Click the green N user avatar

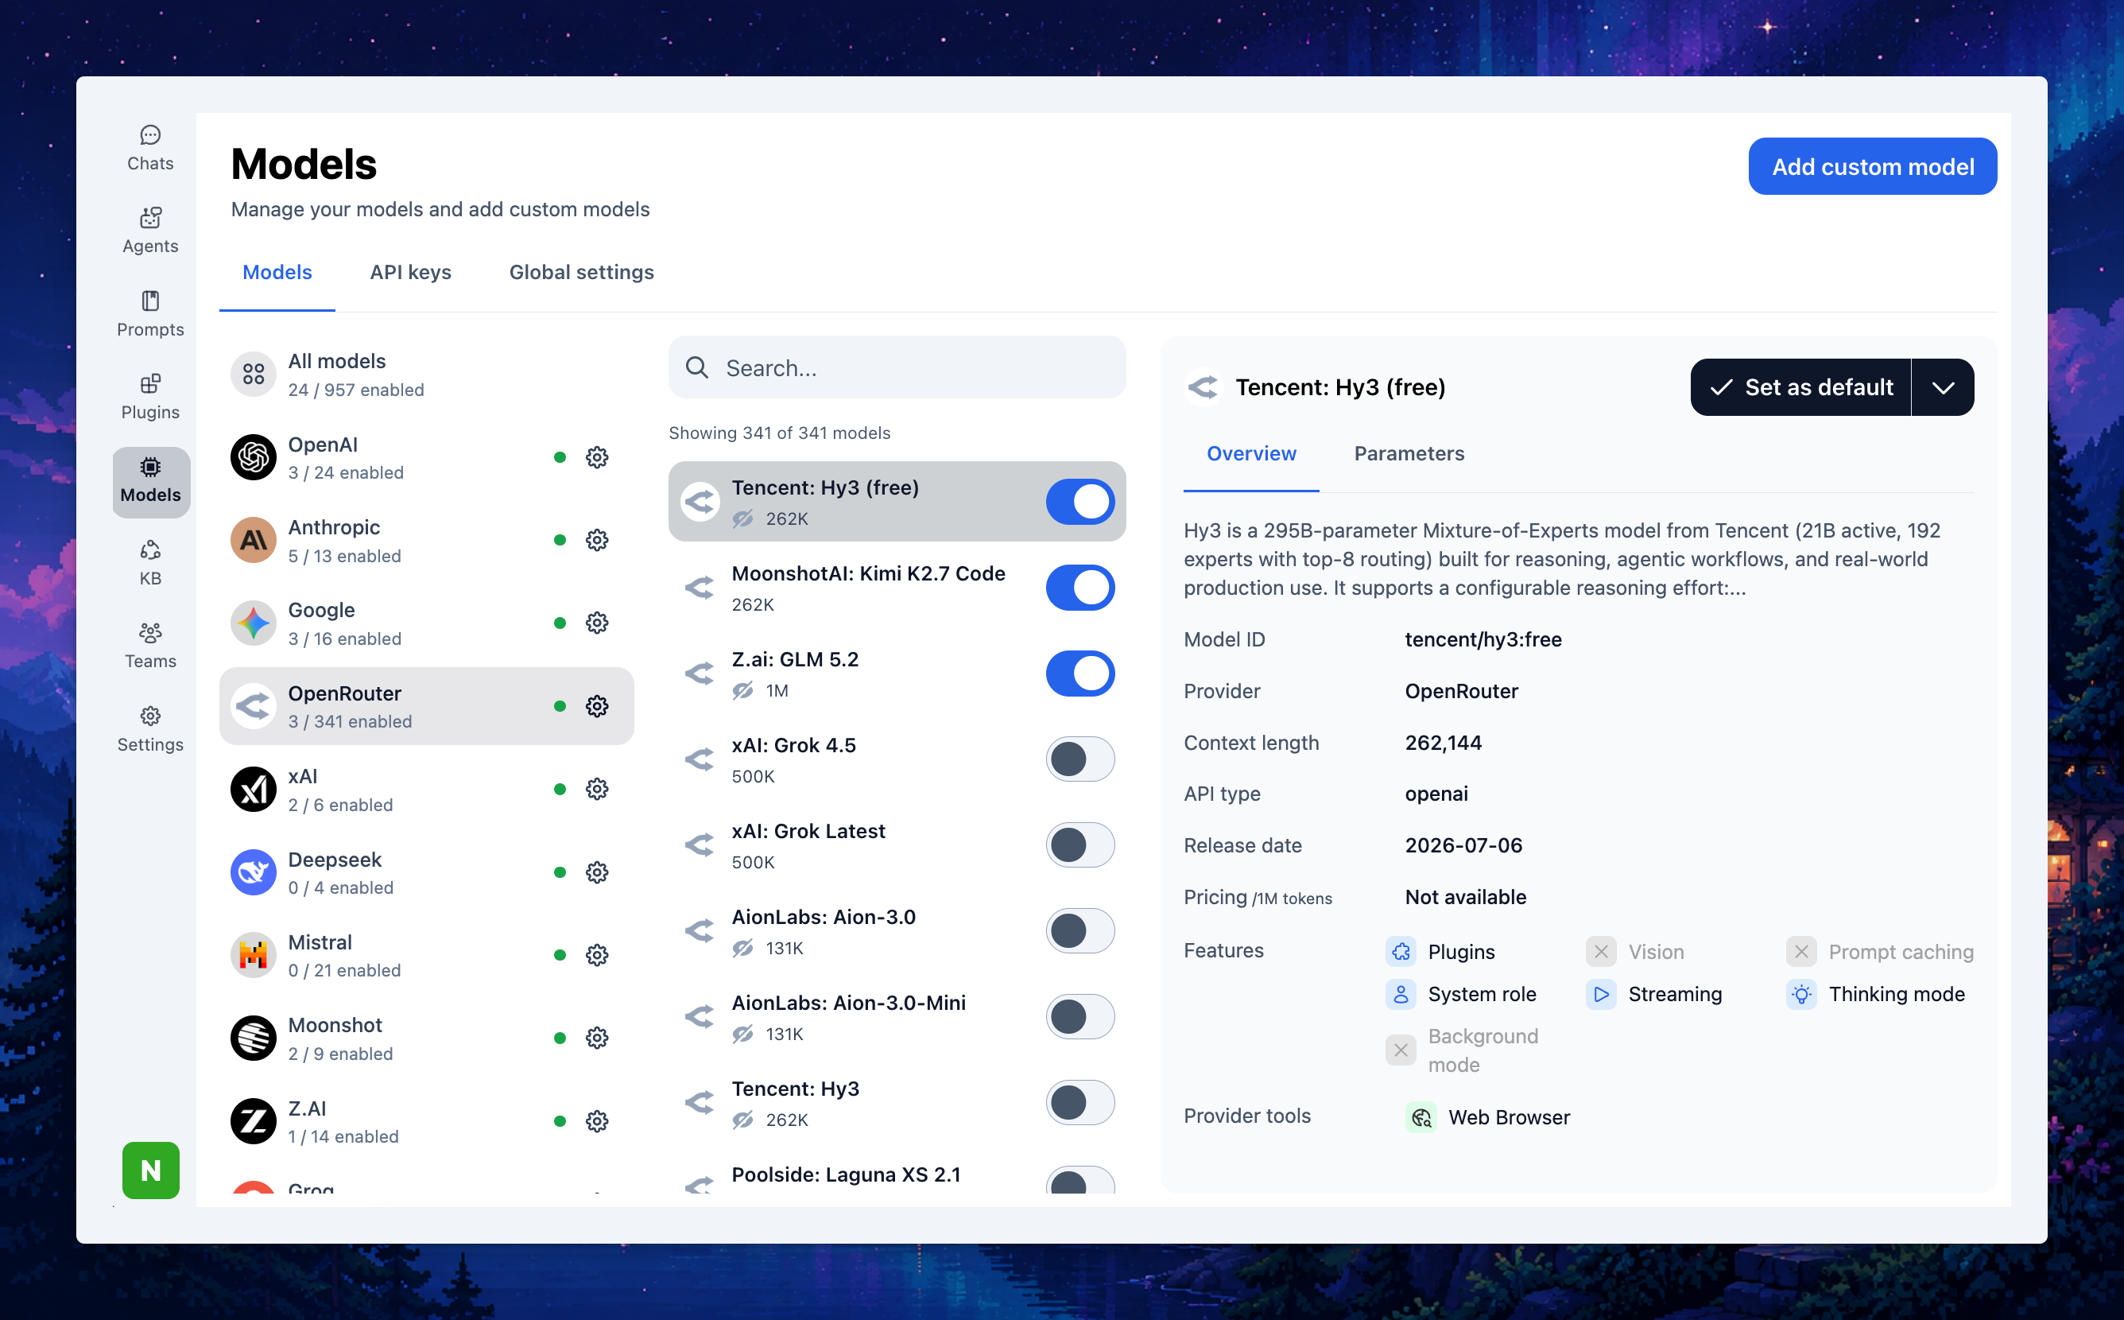pos(150,1170)
